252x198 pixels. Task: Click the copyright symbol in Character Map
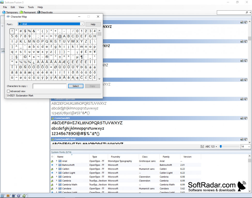[x=25, y=57]
